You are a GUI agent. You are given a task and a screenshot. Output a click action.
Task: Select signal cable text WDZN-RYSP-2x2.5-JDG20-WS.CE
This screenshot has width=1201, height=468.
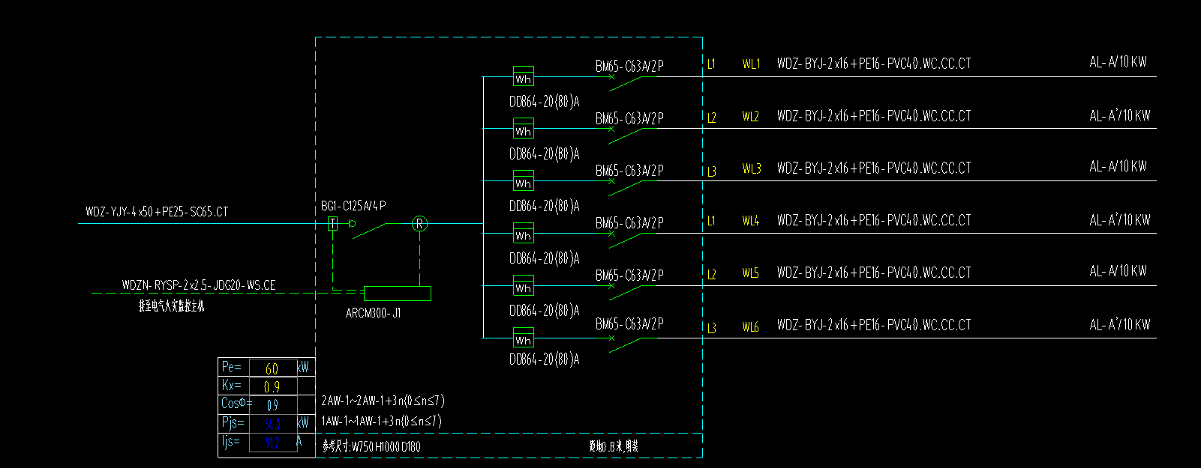[x=199, y=285]
